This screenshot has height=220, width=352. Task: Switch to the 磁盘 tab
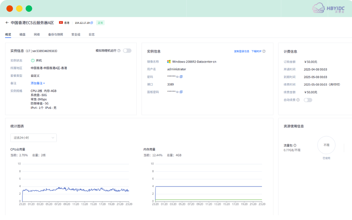point(22,34)
